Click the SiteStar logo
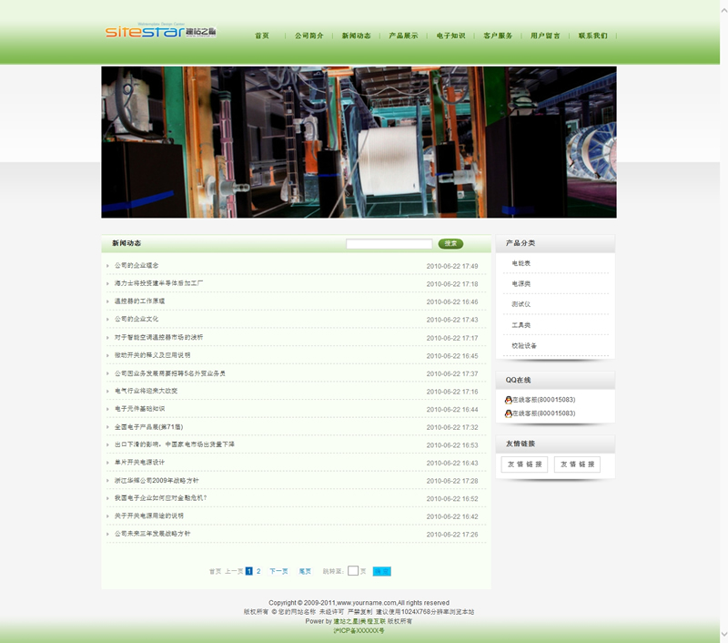The width and height of the screenshot is (728, 643). click(x=160, y=32)
